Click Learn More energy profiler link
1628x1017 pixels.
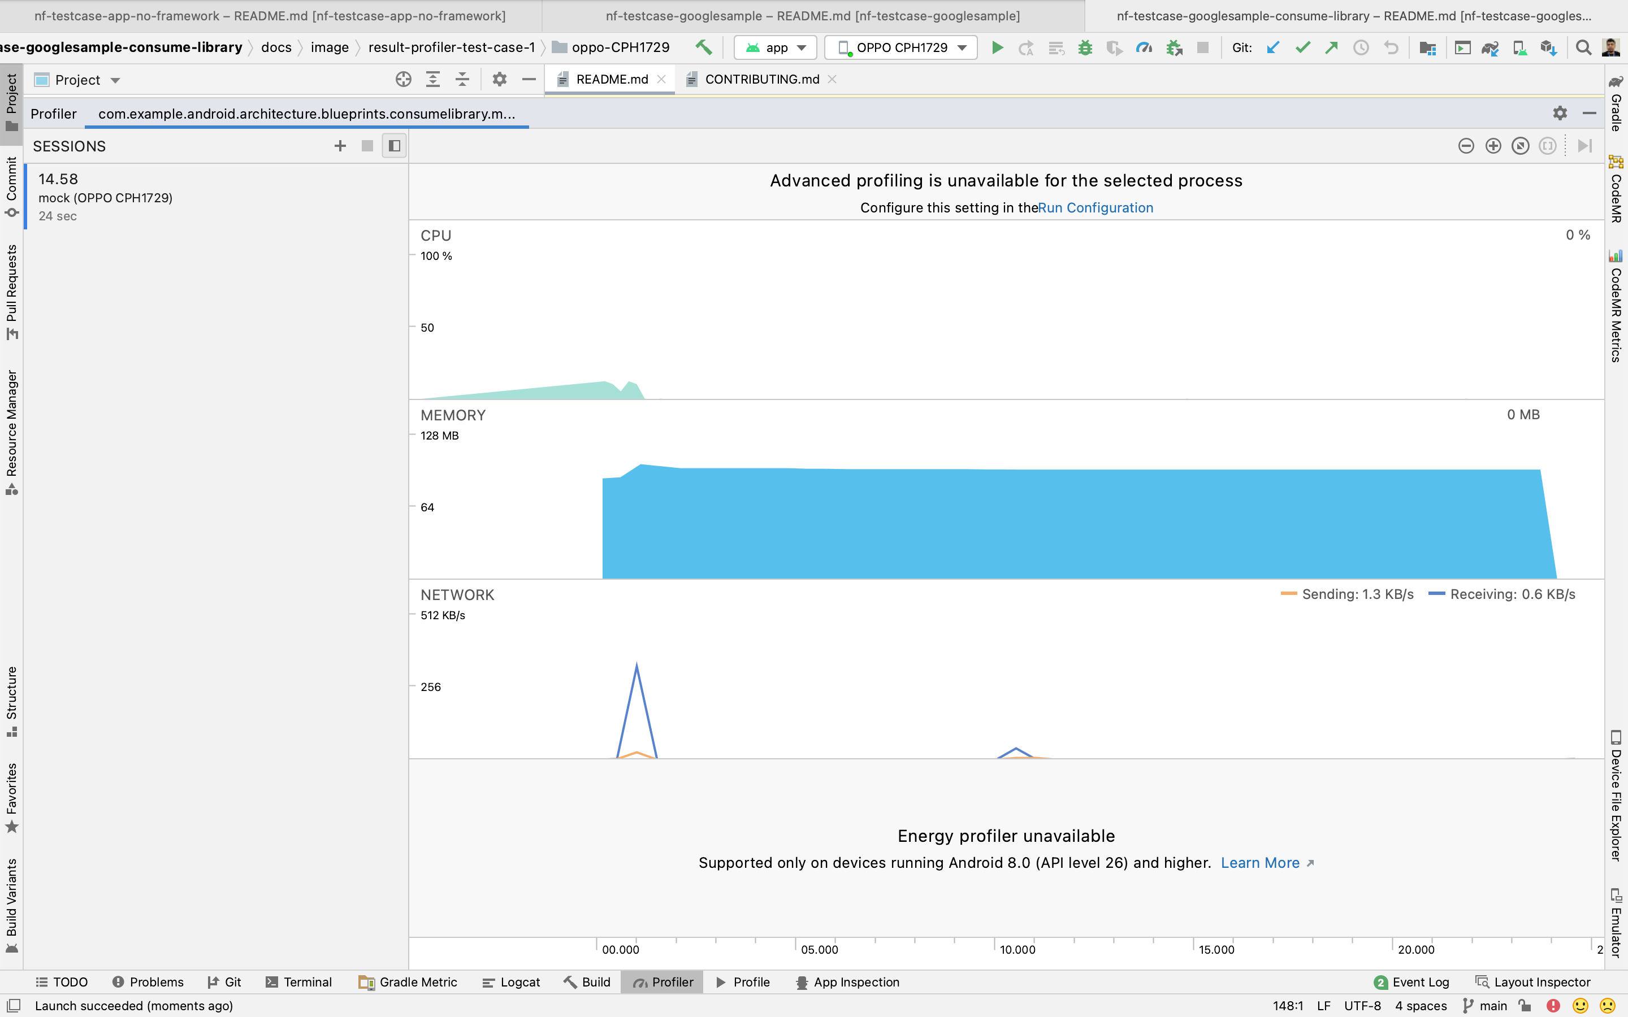(1260, 863)
